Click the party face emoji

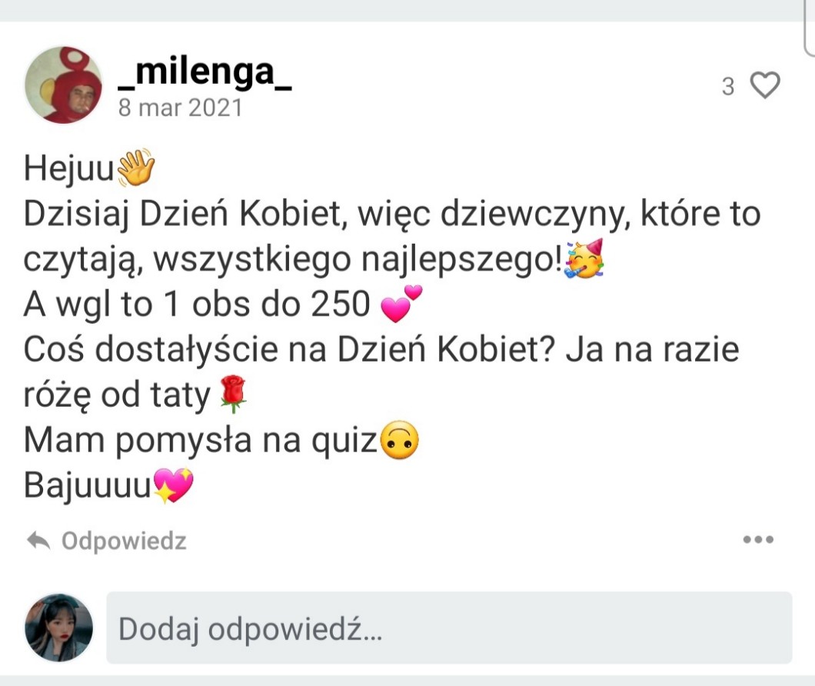click(584, 258)
